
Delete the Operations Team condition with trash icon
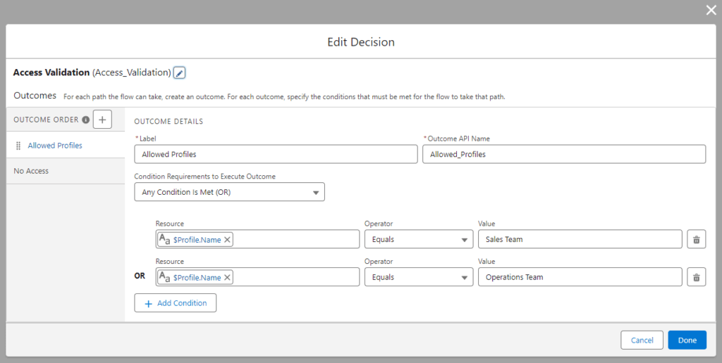click(x=696, y=277)
